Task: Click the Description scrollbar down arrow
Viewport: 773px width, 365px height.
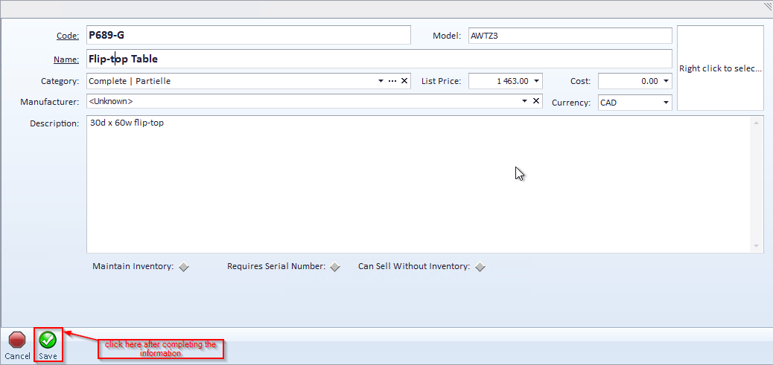Action: tap(757, 246)
